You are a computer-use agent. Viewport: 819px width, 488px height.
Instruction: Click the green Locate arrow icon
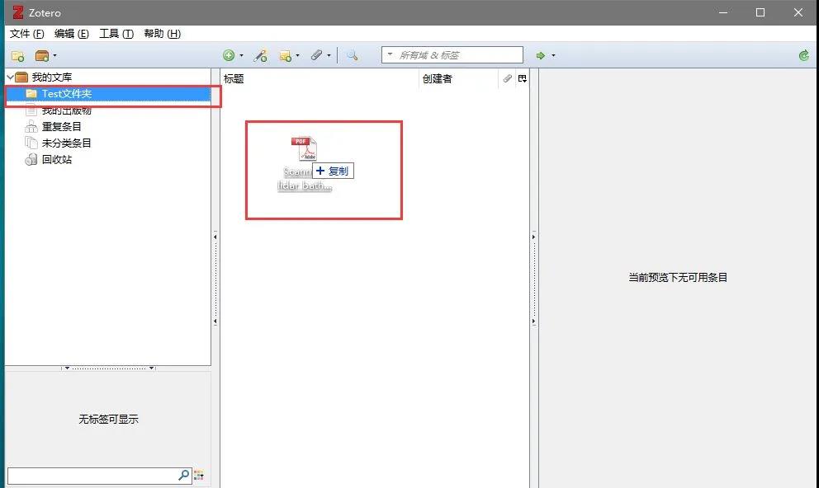click(x=541, y=55)
